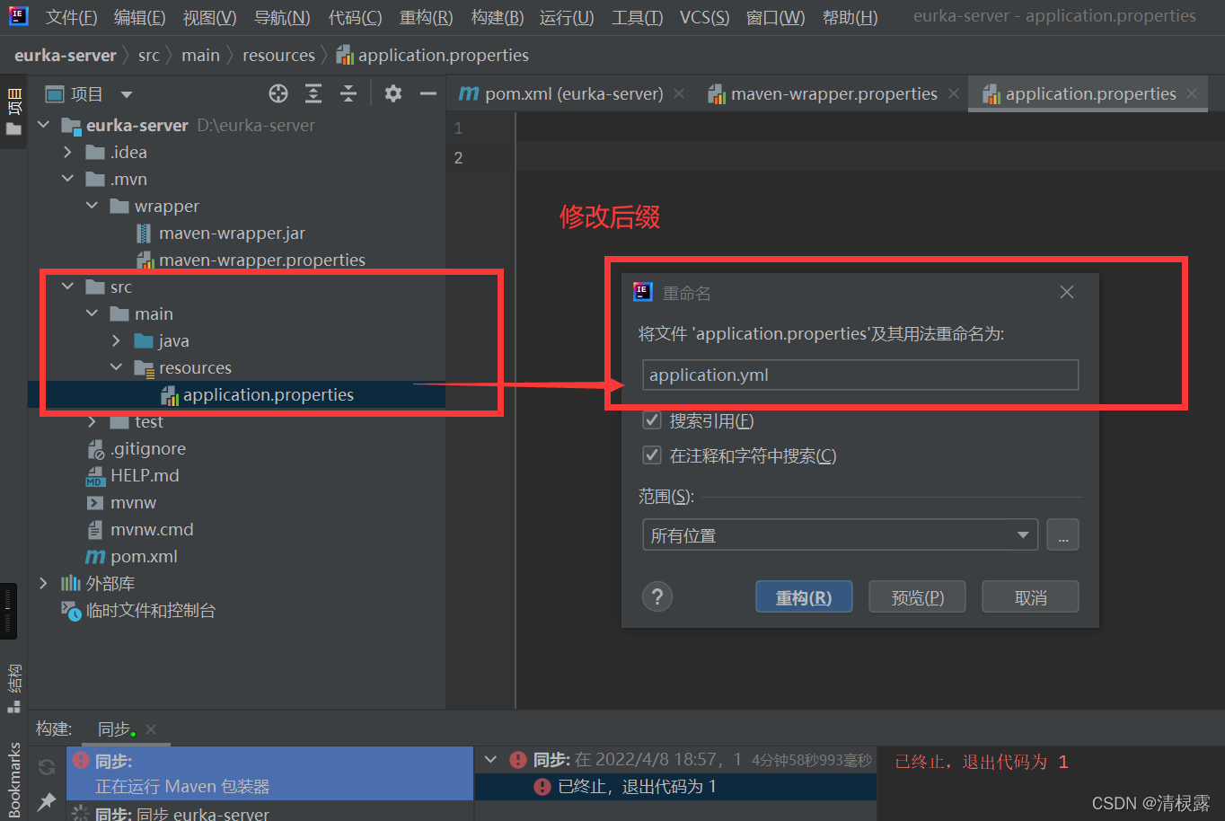Collapse the wrapper folder

coord(92,206)
